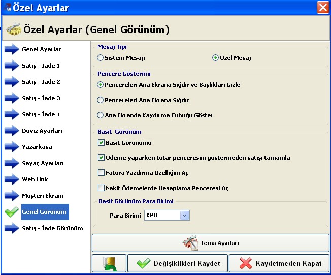Image resolution: width=331 pixels, height=275 pixels.
Task: Click the blue arrow beside Web Link
Action: click(12, 179)
